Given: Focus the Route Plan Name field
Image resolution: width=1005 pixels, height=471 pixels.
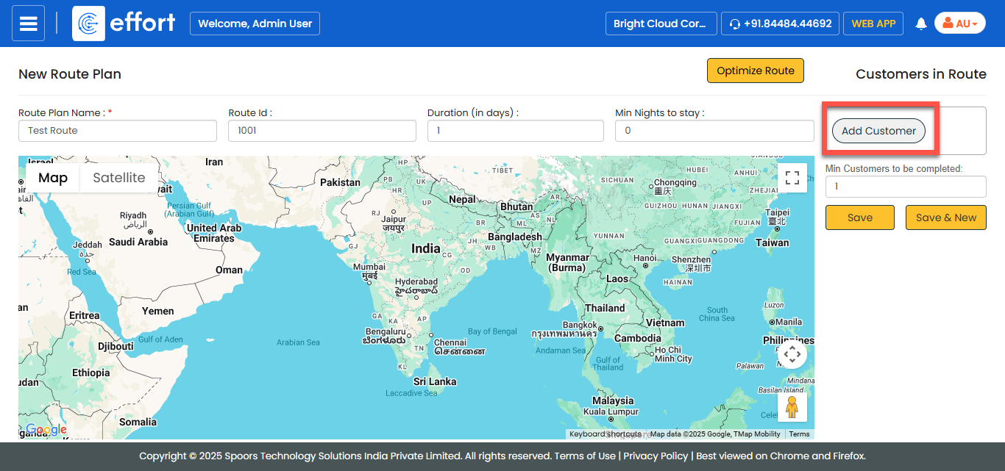Looking at the screenshot, I should point(118,131).
